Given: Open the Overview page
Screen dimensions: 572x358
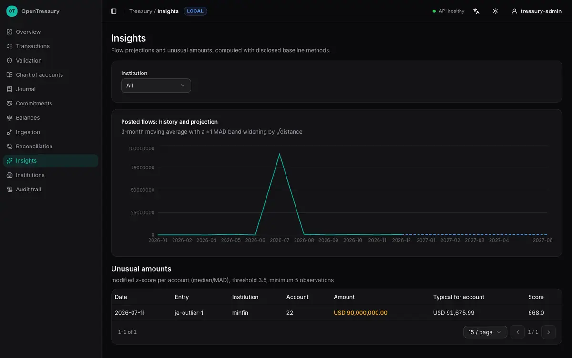Looking at the screenshot, I should (x=51, y=32).
